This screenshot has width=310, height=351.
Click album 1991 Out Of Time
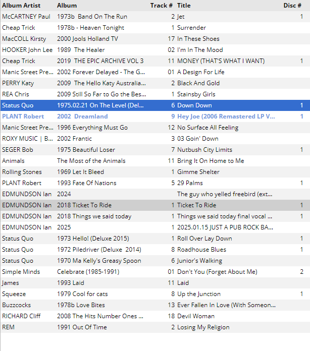tap(82, 327)
